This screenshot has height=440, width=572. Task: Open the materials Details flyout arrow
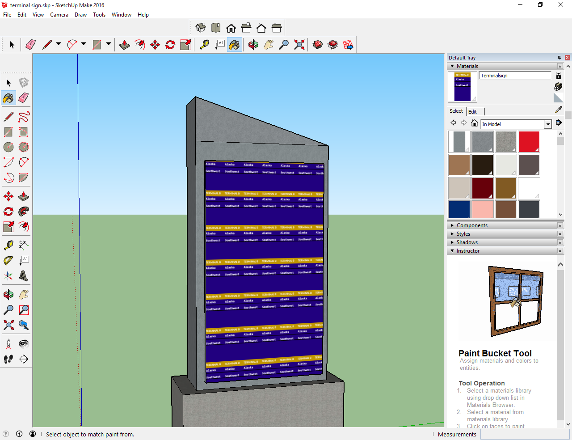(x=559, y=123)
